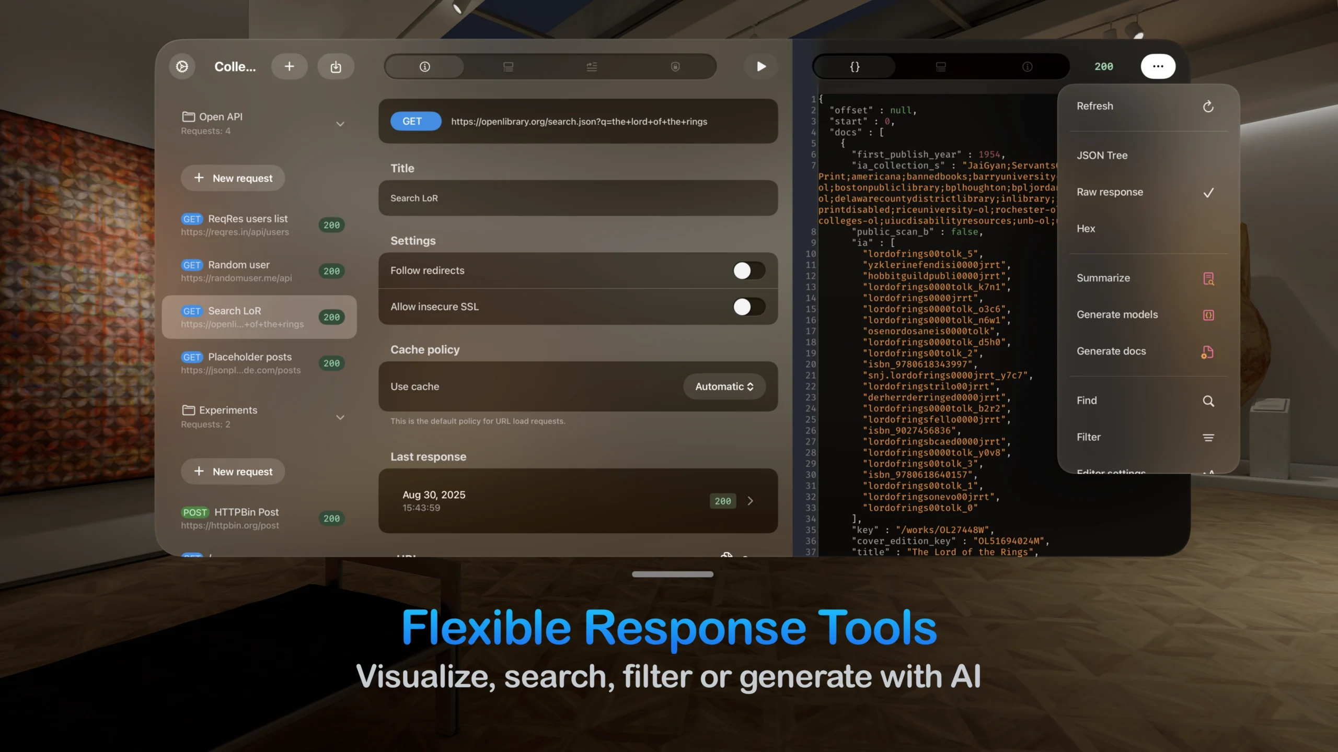Switch to the braces body response tab
The image size is (1338, 752).
tap(855, 66)
